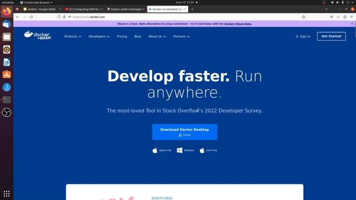Close the Docker Accelerated tab

coord(185,9)
